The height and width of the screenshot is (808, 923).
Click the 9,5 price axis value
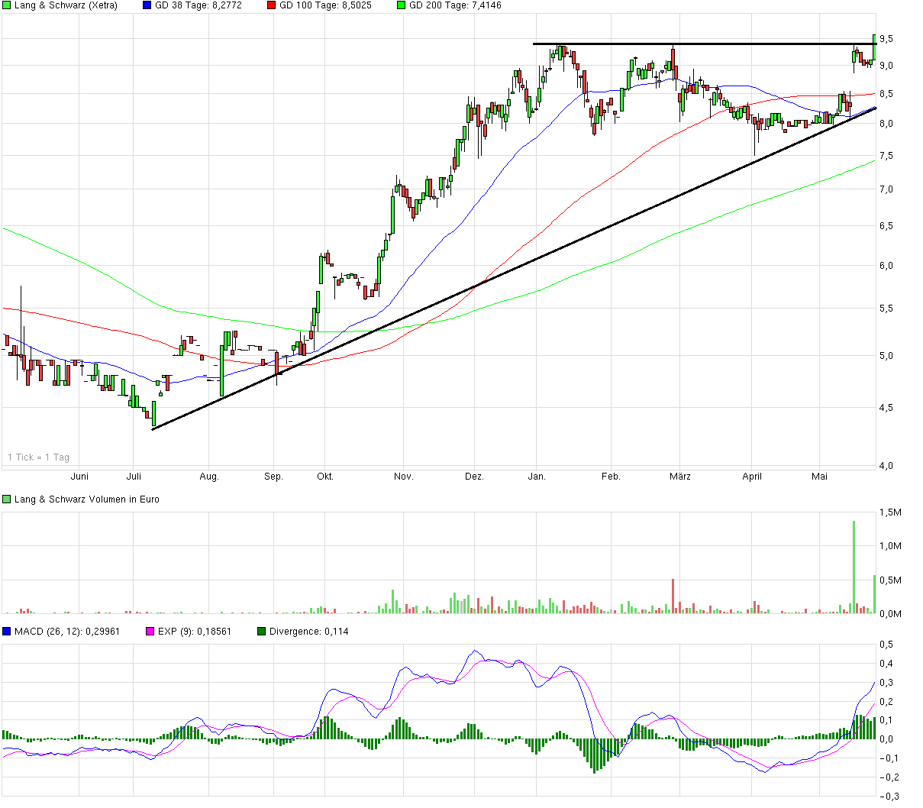[886, 38]
